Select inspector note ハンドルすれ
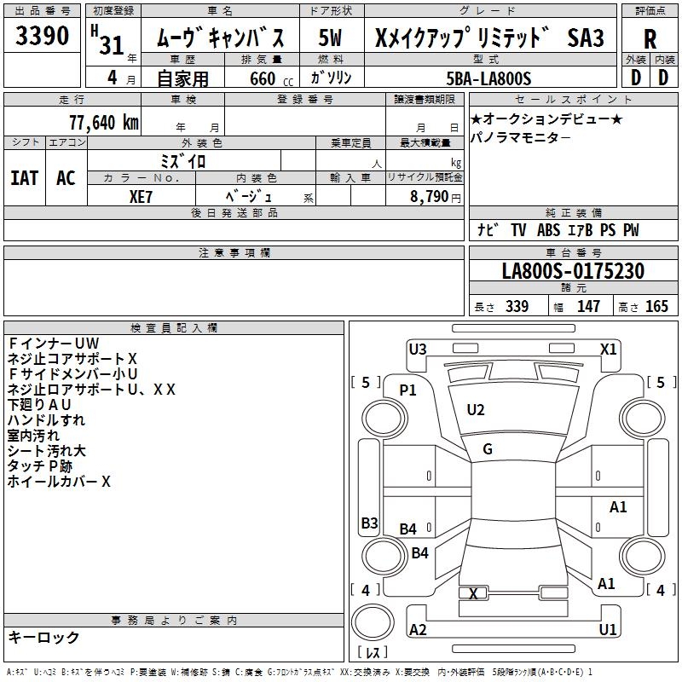682x682 pixels. tap(46, 419)
